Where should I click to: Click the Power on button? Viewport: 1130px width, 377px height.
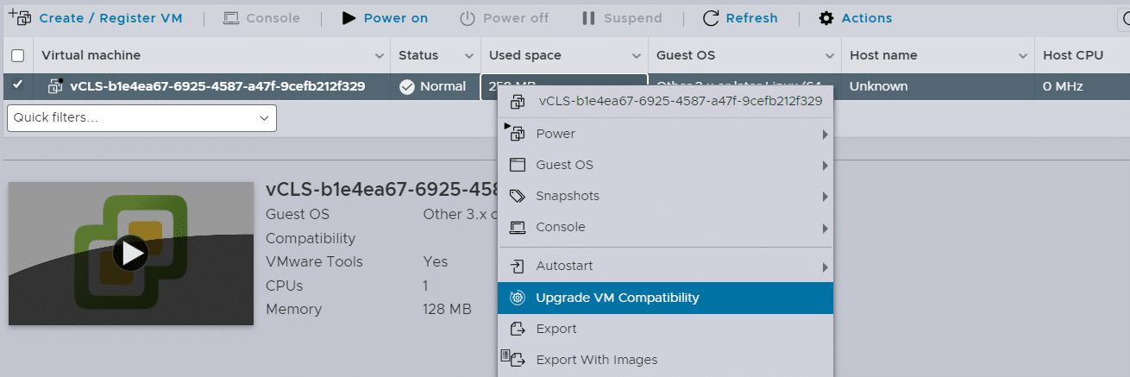click(385, 18)
